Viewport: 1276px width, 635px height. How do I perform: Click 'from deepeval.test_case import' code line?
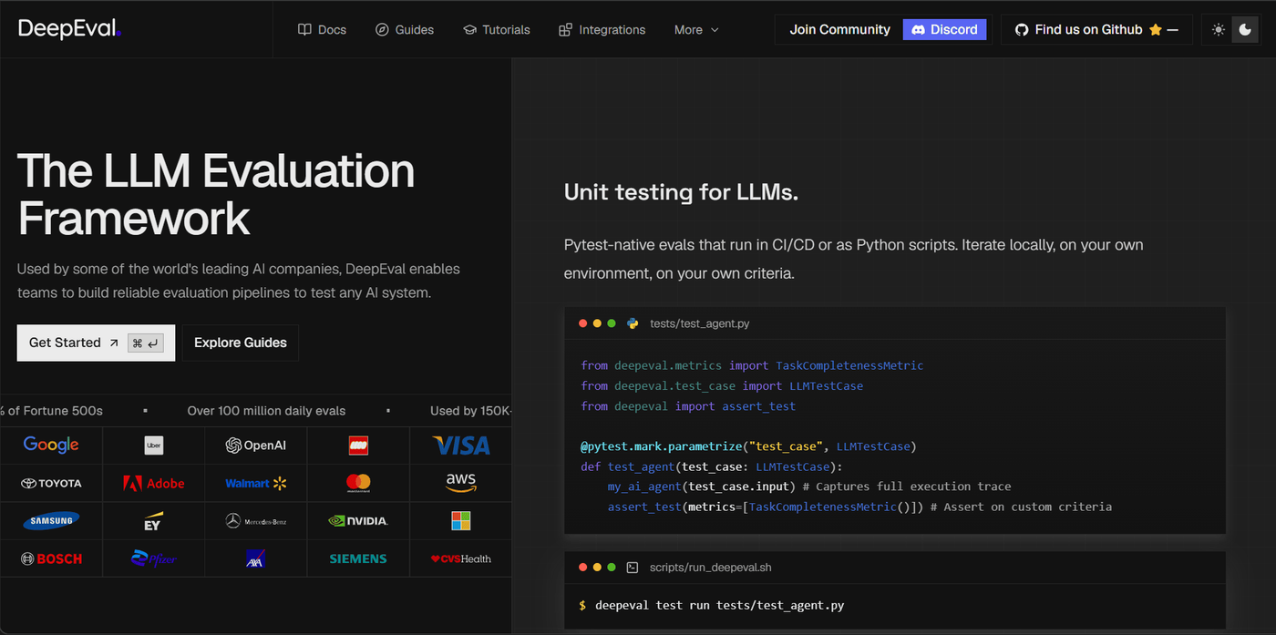click(722, 385)
